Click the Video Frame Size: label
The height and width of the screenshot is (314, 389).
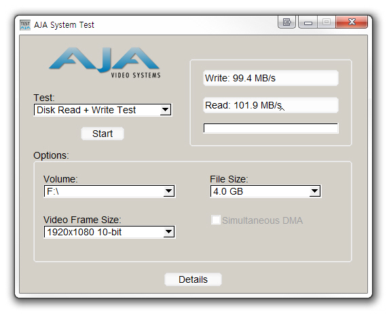pos(82,220)
